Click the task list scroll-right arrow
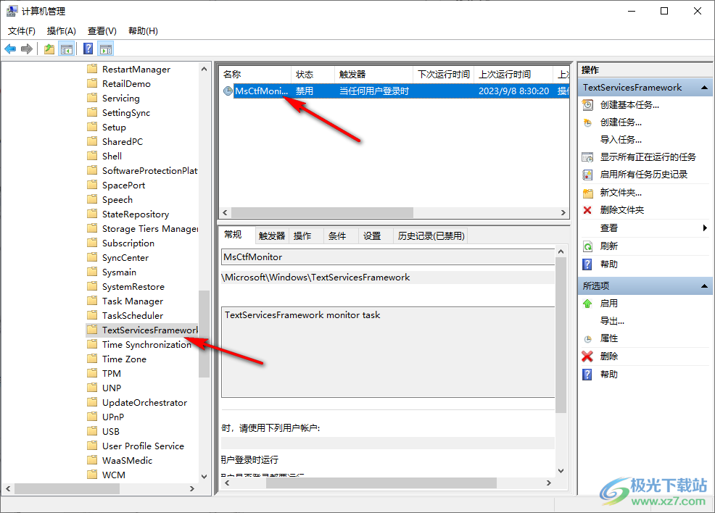This screenshot has height=513, width=715. (x=563, y=213)
